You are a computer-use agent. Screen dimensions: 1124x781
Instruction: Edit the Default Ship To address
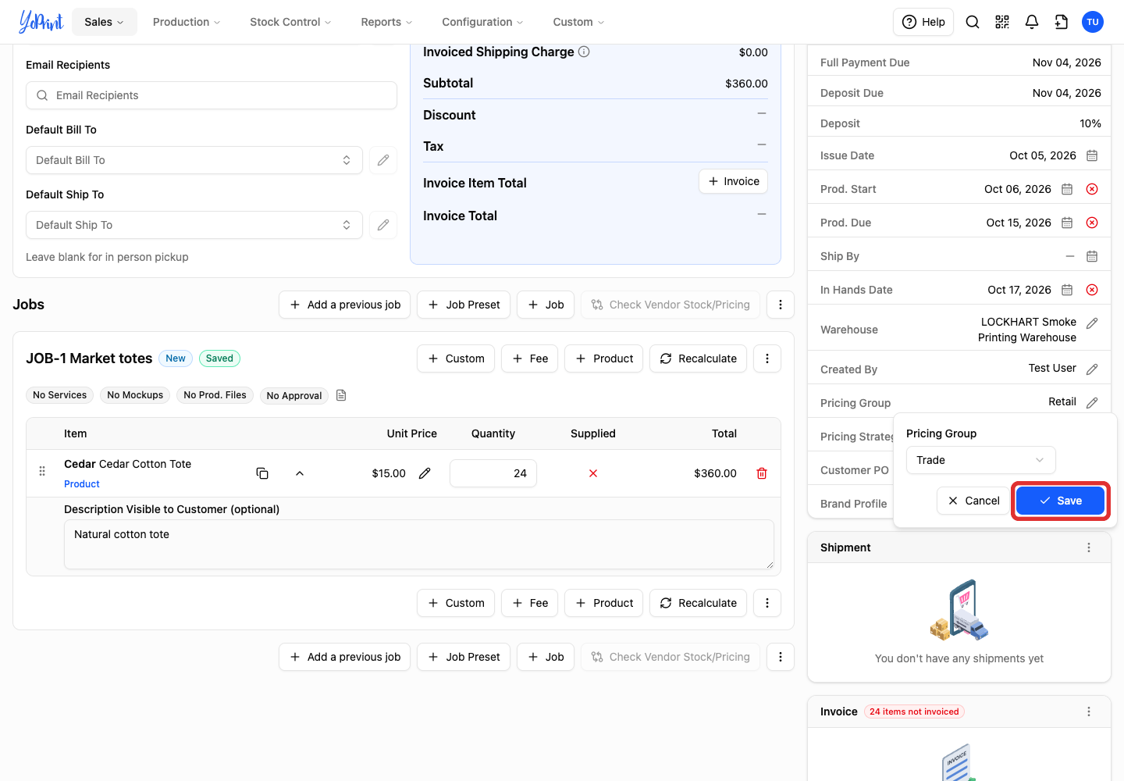[383, 225]
